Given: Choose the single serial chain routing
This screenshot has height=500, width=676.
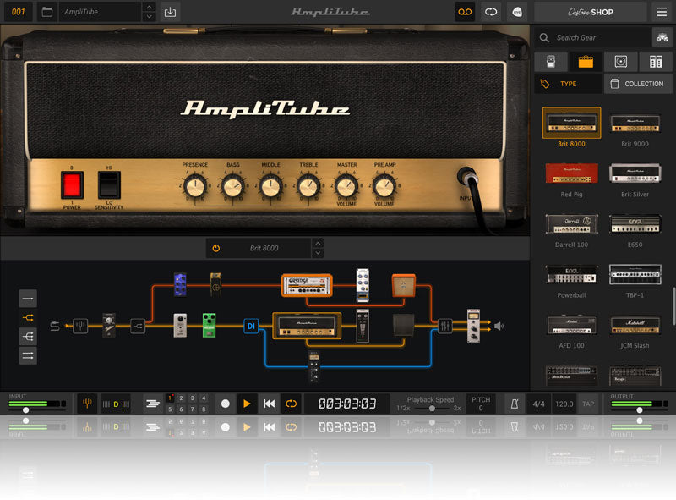Looking at the screenshot, I should pyautogui.click(x=28, y=299).
